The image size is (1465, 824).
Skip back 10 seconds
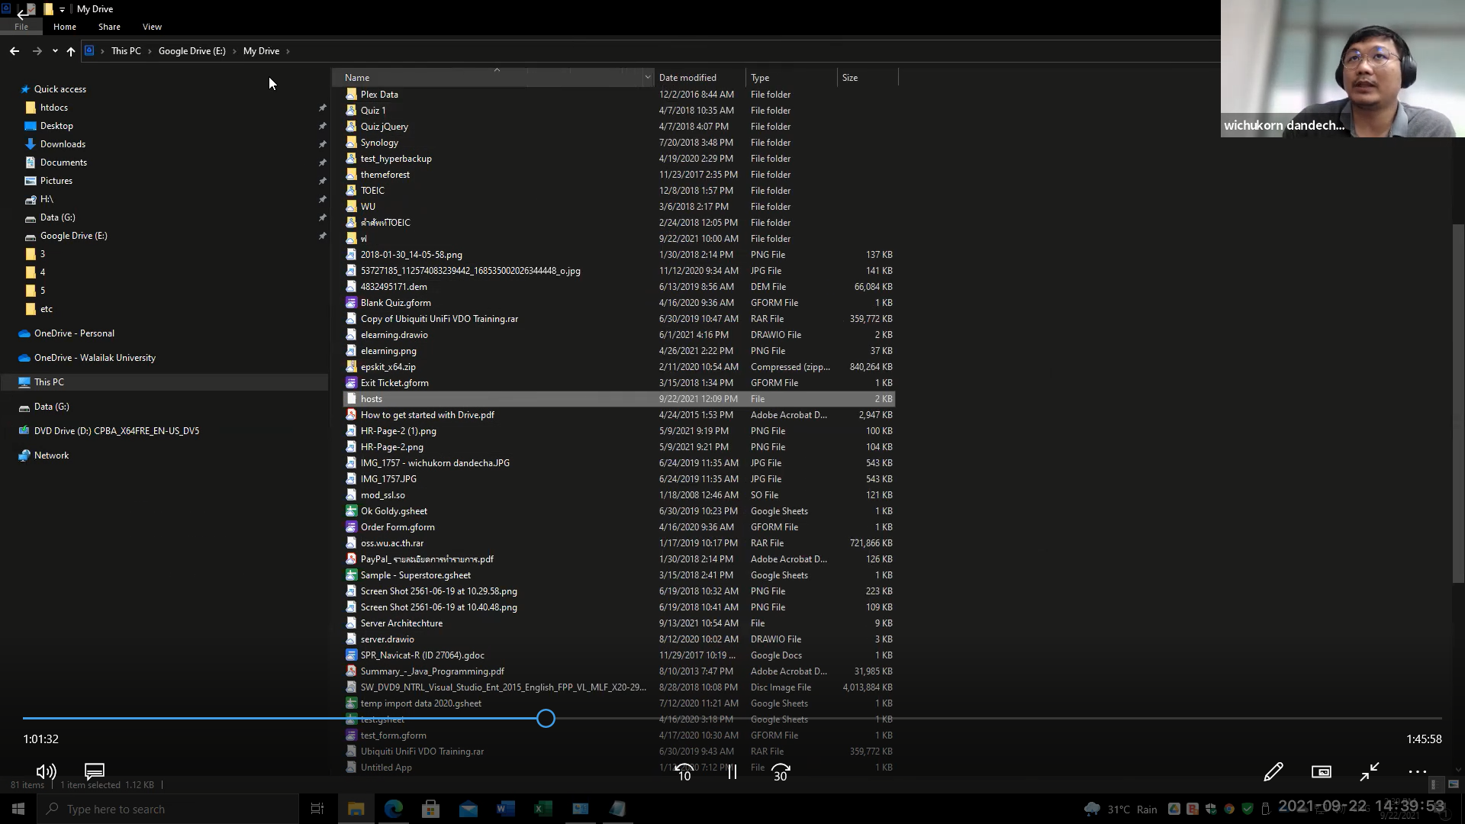684,772
